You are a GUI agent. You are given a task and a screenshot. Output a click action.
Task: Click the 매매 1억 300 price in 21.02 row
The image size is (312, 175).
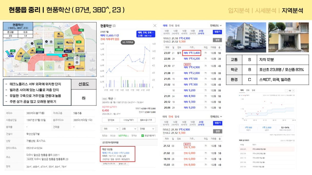click(191, 84)
